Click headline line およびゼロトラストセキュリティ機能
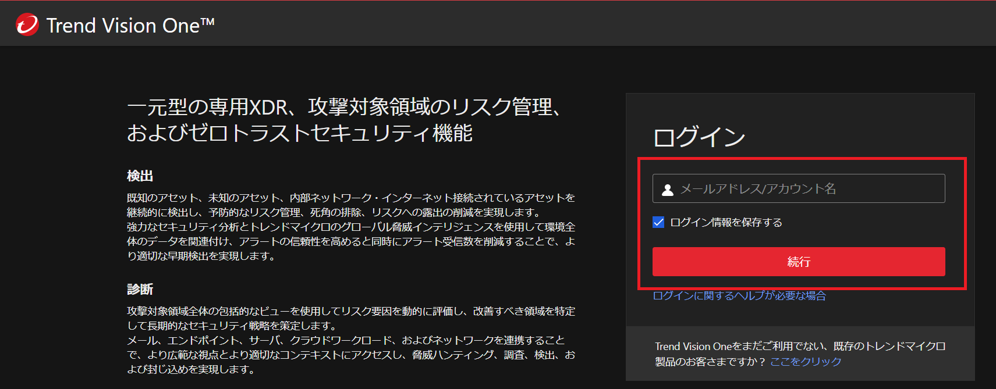The height and width of the screenshot is (389, 996). pos(300,133)
